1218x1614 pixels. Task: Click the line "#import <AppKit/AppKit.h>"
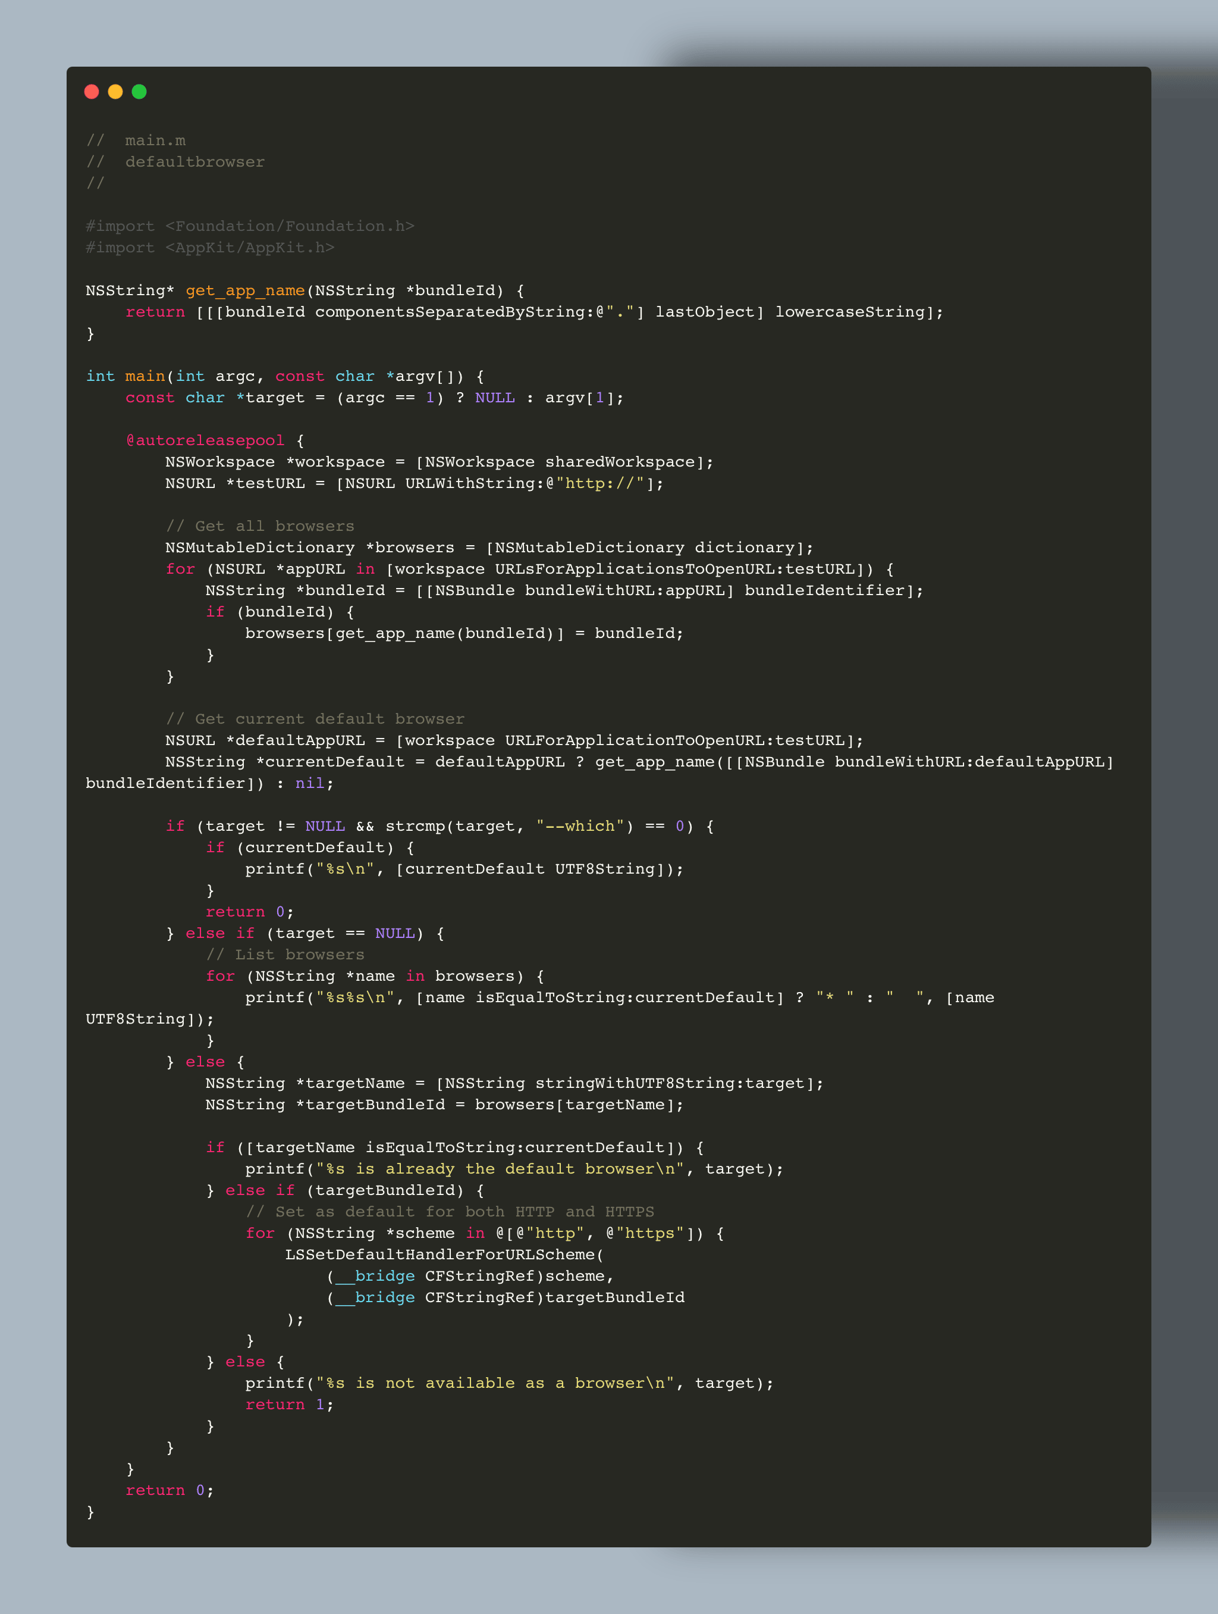click(x=210, y=248)
